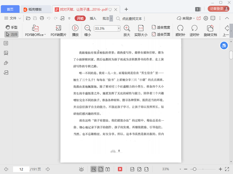This screenshot has height=174, width=233.
Task: Enable two-page view mode
Action: (108, 169)
